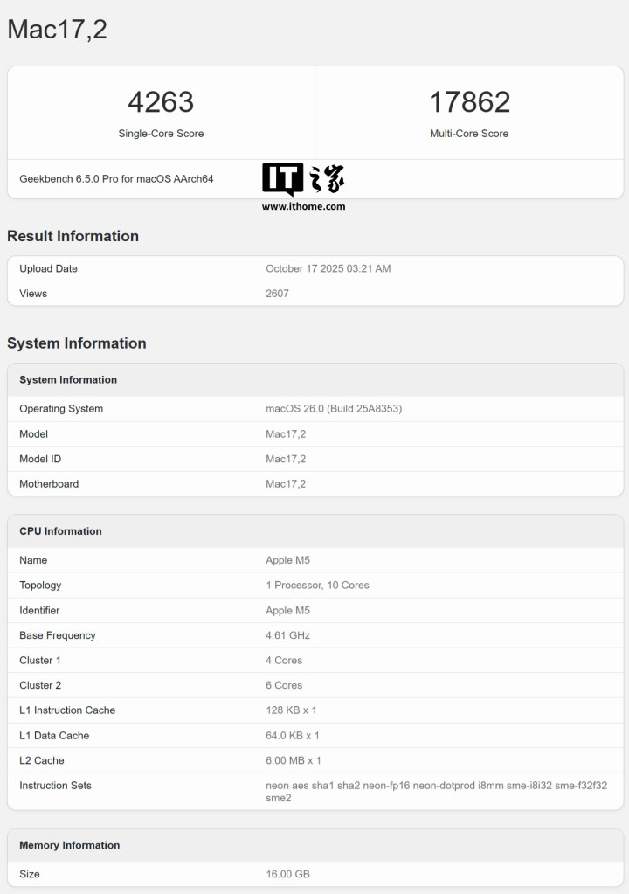Click the Memory Information table header

pyautogui.click(x=70, y=846)
